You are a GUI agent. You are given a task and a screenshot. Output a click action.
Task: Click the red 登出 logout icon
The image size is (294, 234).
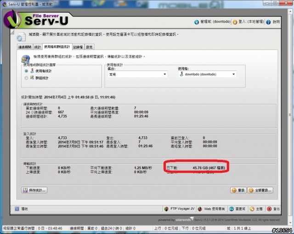click(269, 209)
